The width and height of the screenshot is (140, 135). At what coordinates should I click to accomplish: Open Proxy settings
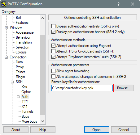click(20, 67)
